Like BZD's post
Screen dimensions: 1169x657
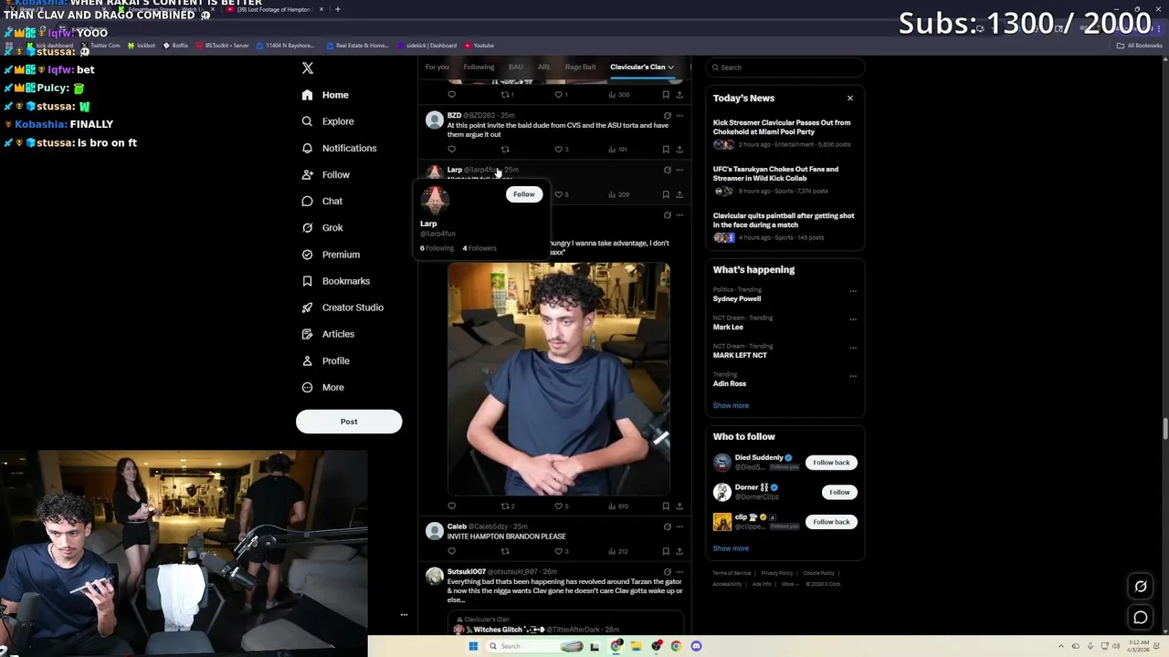559,149
